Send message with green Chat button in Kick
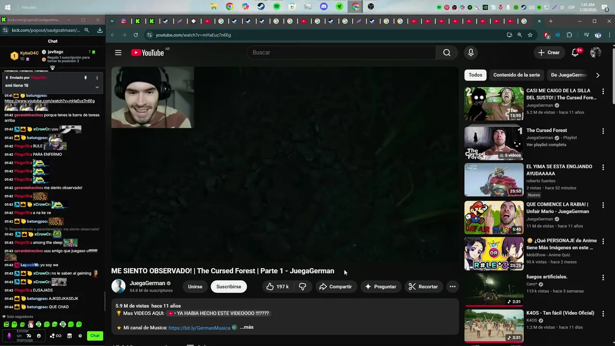The width and height of the screenshot is (615, 346). [x=95, y=336]
